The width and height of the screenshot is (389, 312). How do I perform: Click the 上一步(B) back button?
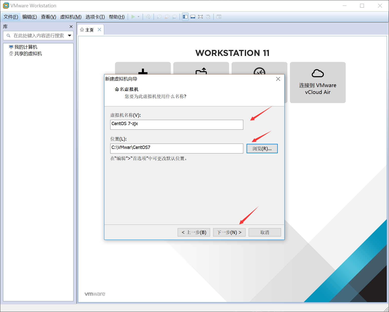[x=194, y=232]
